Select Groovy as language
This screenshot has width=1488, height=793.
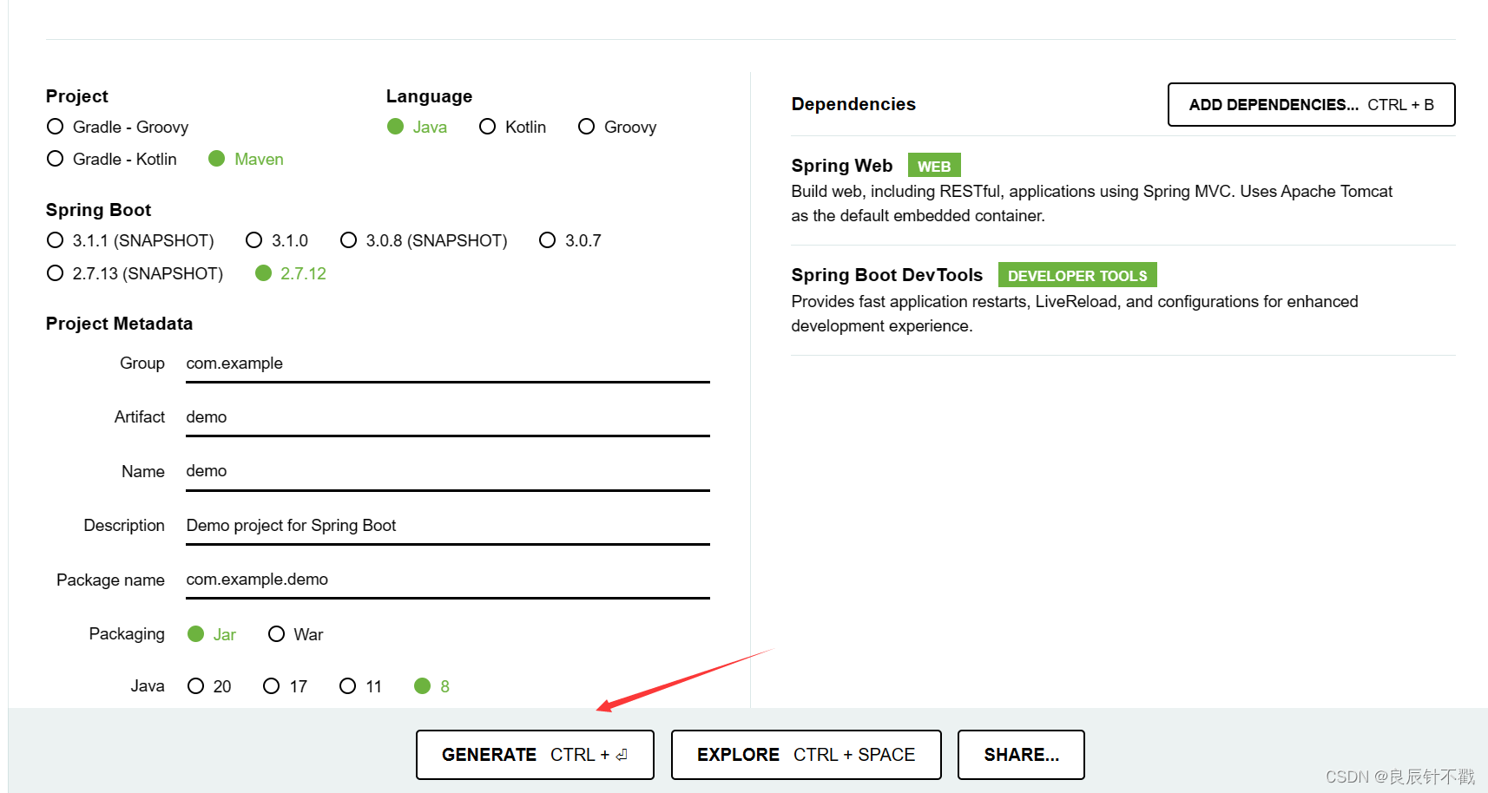point(617,127)
